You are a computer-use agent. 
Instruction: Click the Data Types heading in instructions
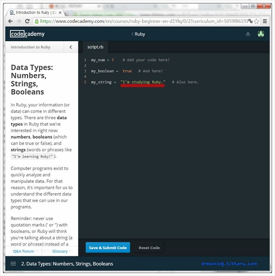pyautogui.click(x=32, y=79)
